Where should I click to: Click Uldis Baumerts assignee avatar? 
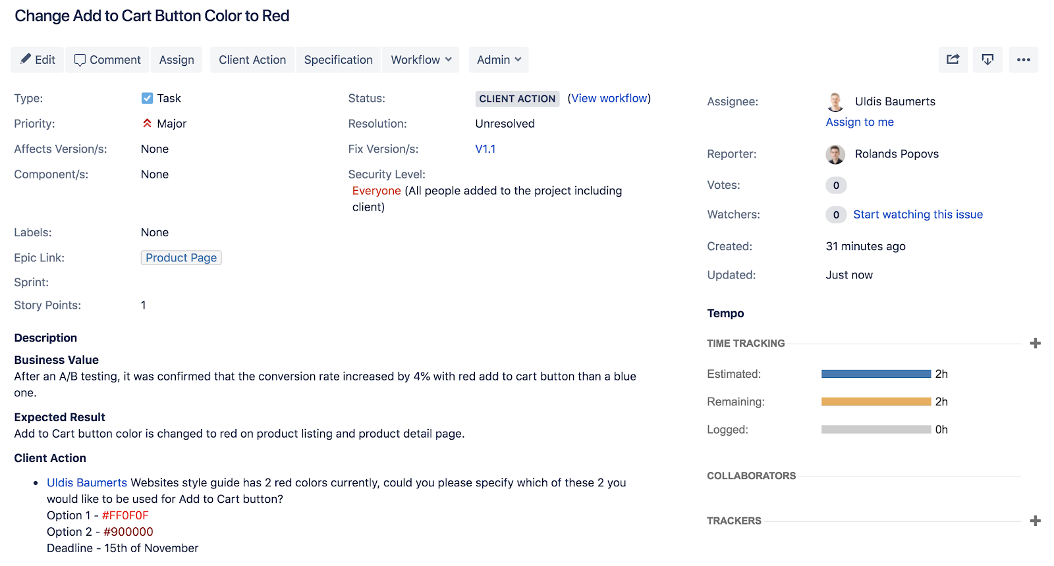point(835,102)
